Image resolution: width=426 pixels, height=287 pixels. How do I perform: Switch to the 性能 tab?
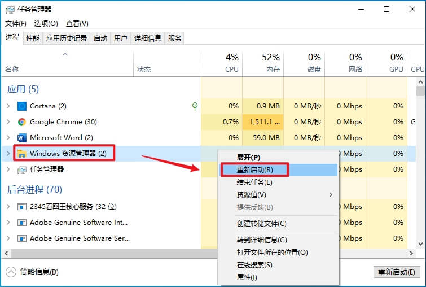(33, 38)
